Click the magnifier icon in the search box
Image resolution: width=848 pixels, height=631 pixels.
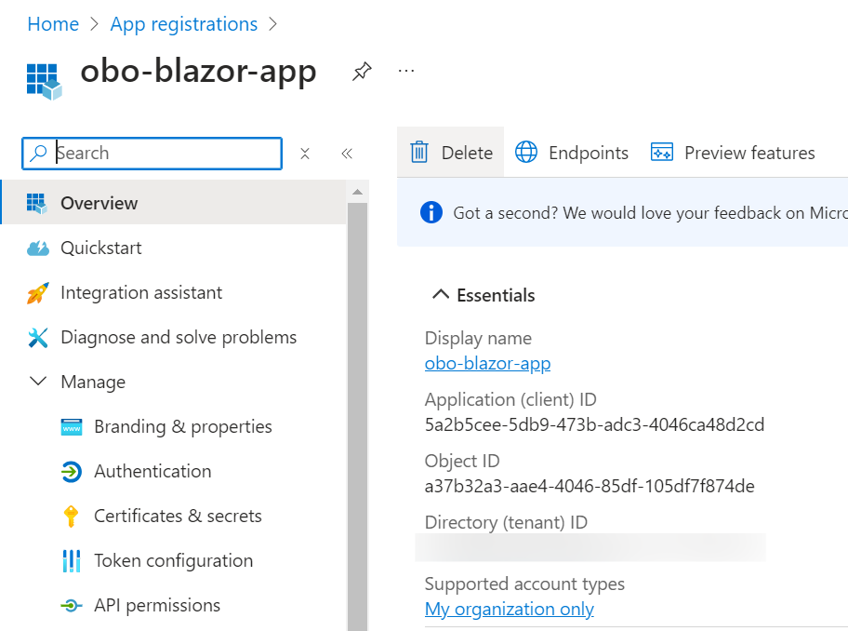point(38,154)
